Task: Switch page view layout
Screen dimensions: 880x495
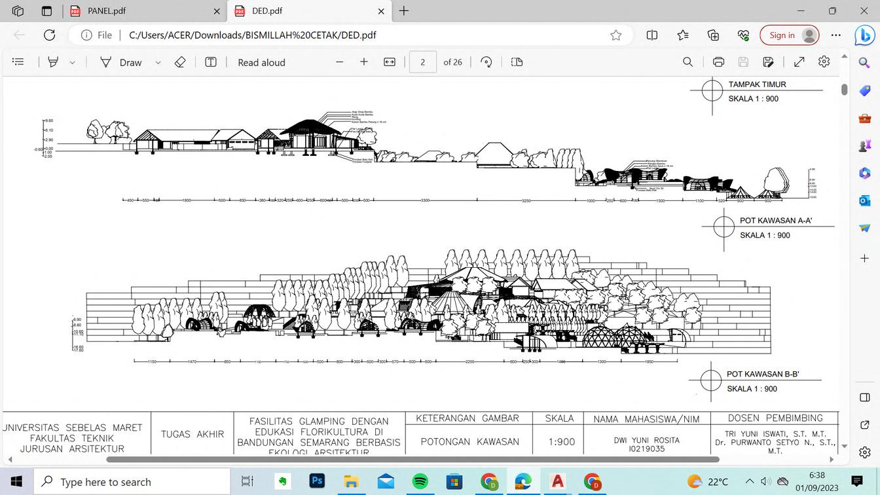Action: click(x=517, y=62)
